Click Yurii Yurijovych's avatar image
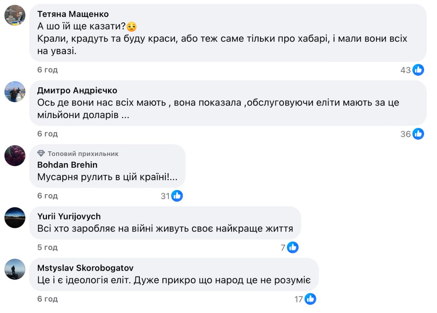This screenshot has width=437, height=313. pyautogui.click(x=15, y=218)
